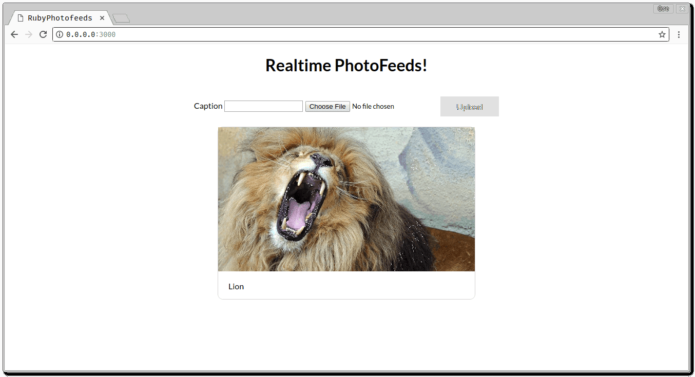Click the "Realtime PhotoFeeds!" heading

pos(346,66)
